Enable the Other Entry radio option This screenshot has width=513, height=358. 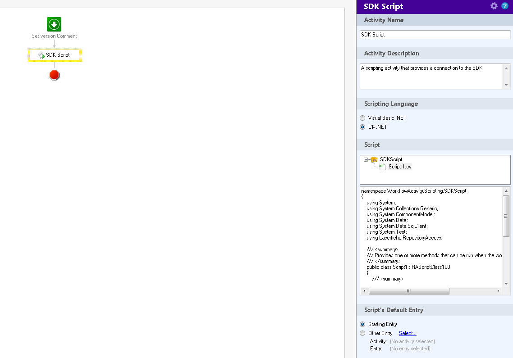pos(363,333)
